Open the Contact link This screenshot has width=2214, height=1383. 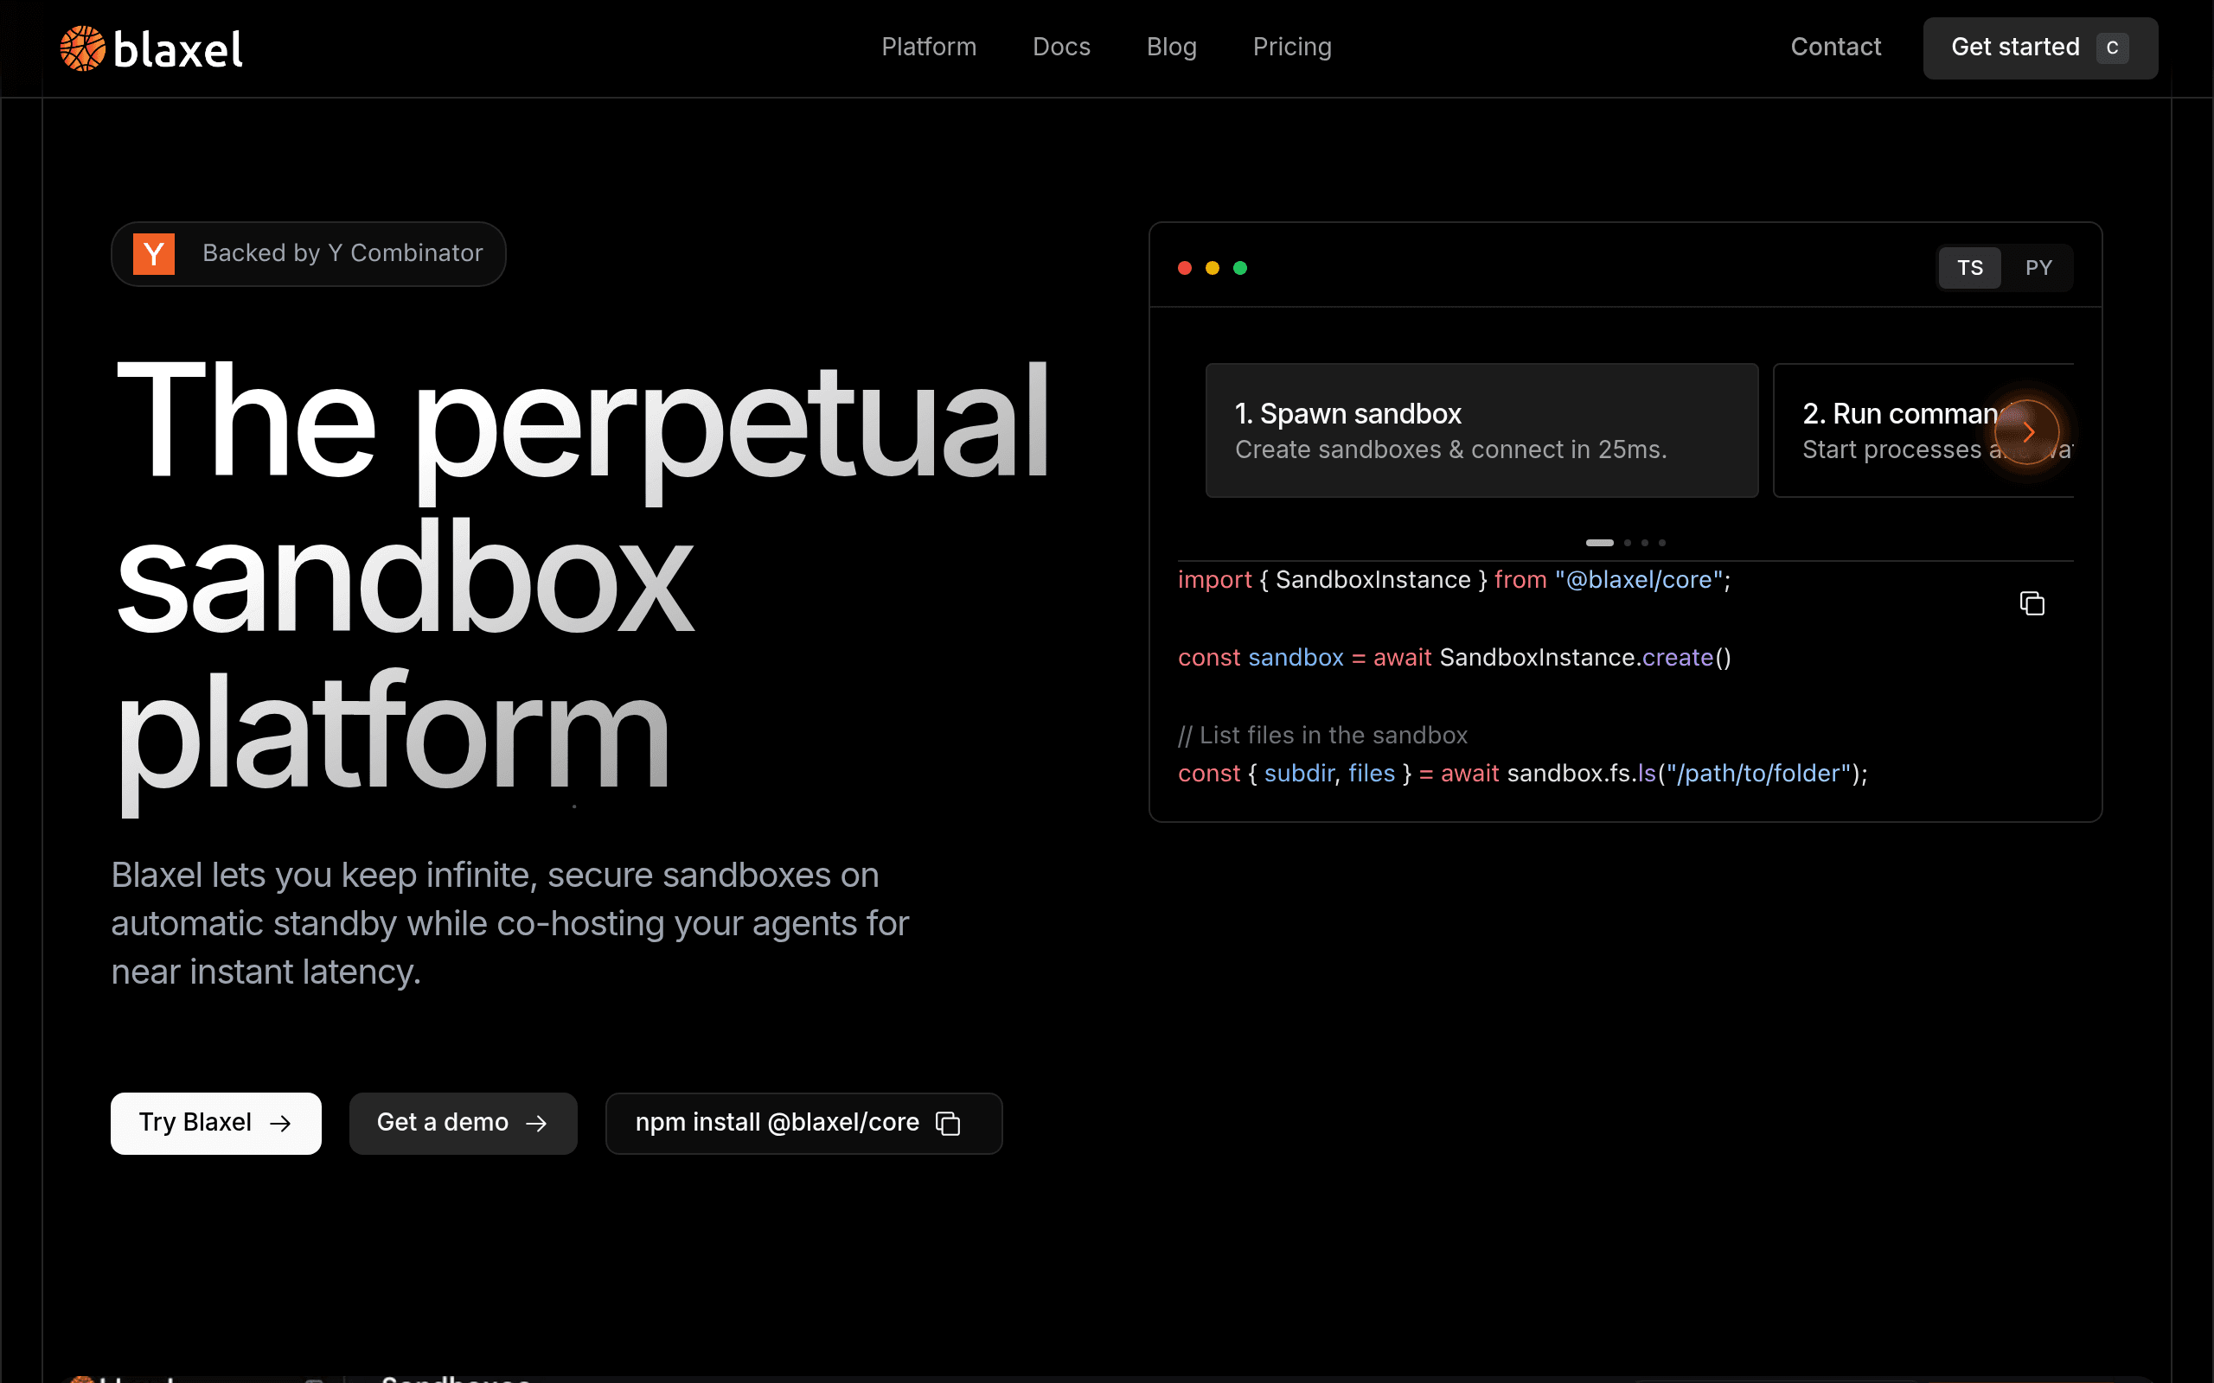[x=1835, y=47]
